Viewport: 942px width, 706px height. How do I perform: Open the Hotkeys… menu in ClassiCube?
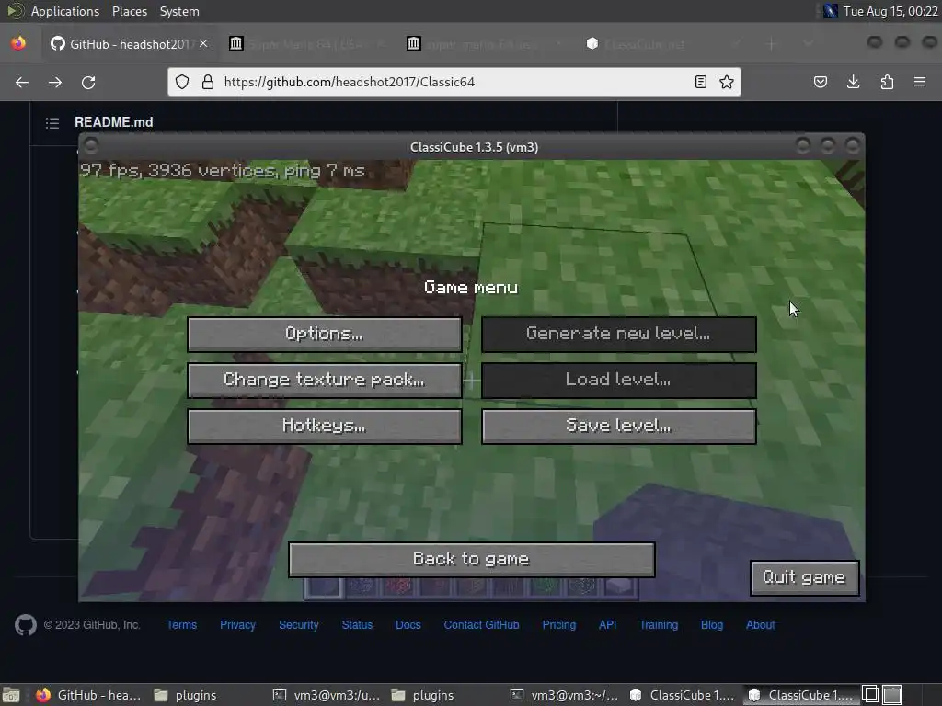tap(325, 427)
